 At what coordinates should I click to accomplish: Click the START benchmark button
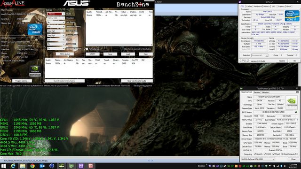pyautogui.click(x=92, y=54)
